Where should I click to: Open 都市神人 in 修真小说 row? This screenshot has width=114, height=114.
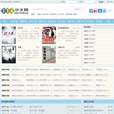click(x=15, y=75)
